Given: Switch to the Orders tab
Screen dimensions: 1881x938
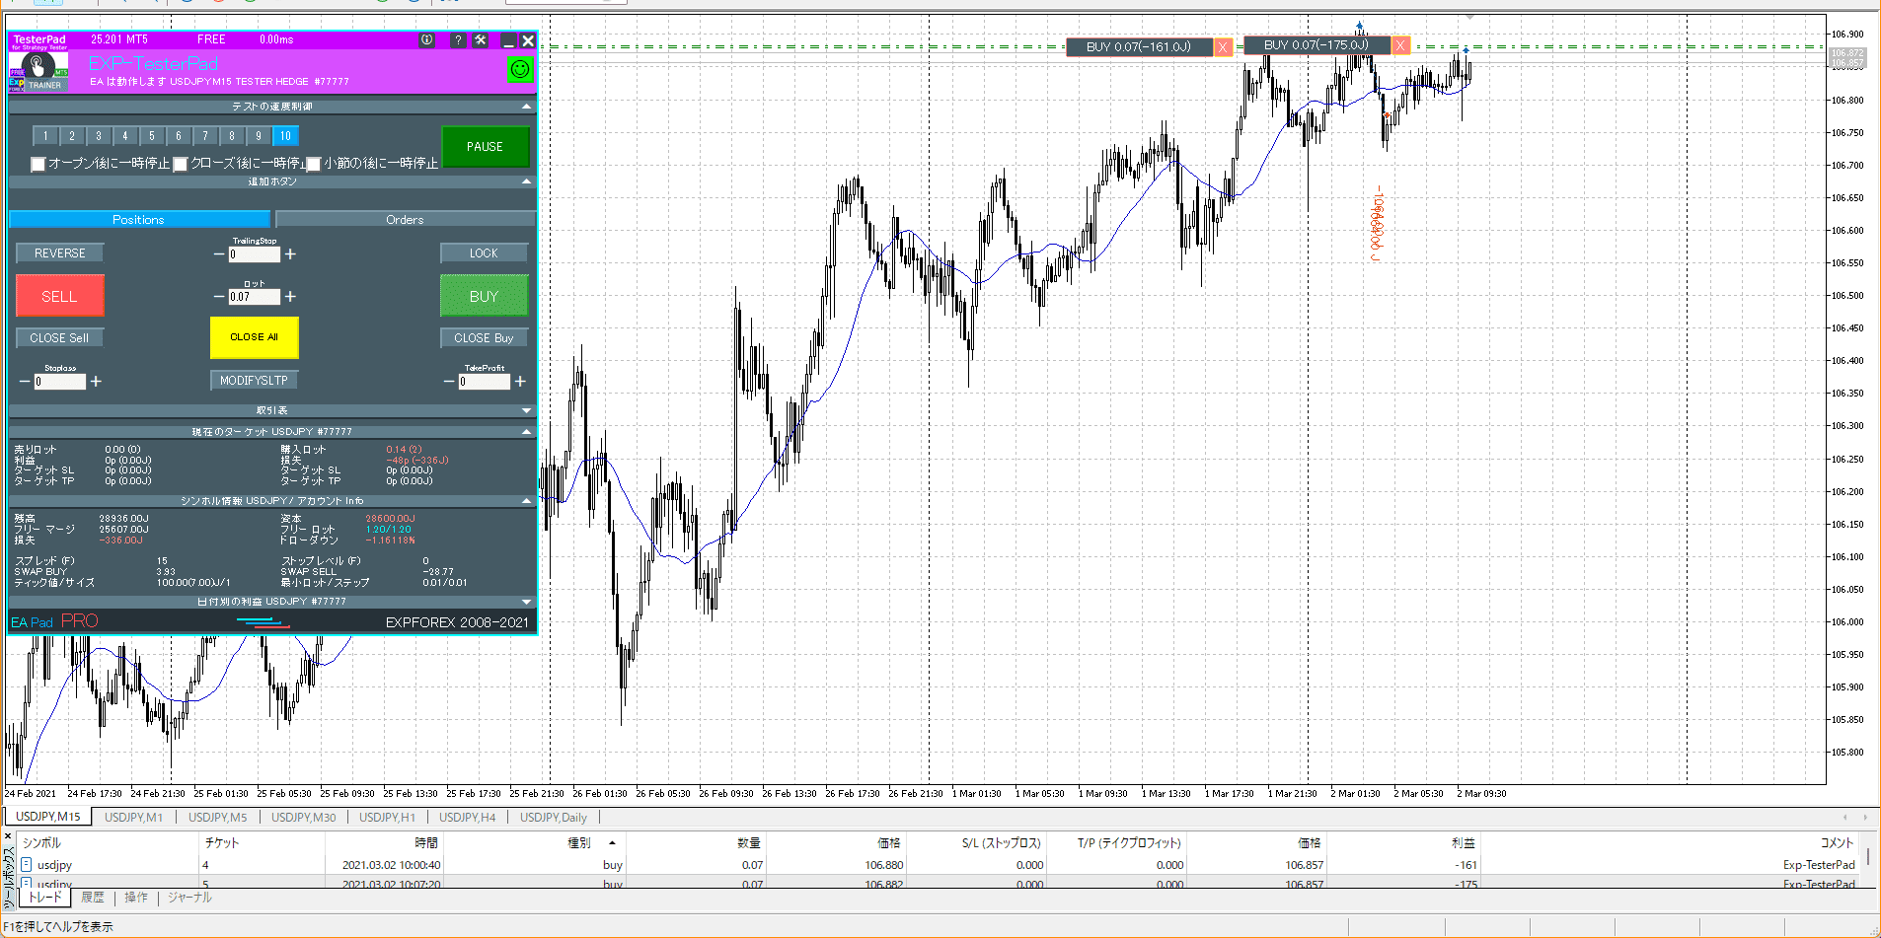Looking at the screenshot, I should point(405,220).
